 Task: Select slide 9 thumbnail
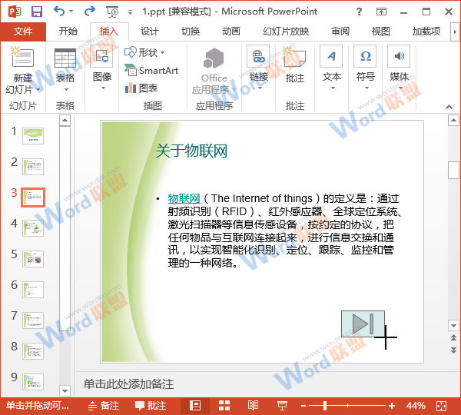pyautogui.click(x=33, y=382)
